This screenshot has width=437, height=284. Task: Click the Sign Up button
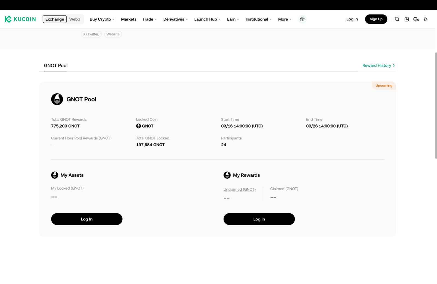pyautogui.click(x=376, y=19)
